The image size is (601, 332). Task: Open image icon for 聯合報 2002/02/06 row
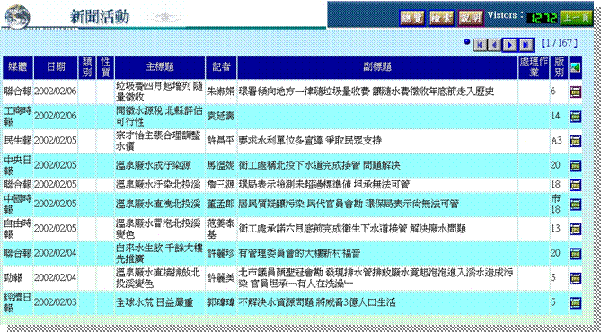tap(575, 92)
